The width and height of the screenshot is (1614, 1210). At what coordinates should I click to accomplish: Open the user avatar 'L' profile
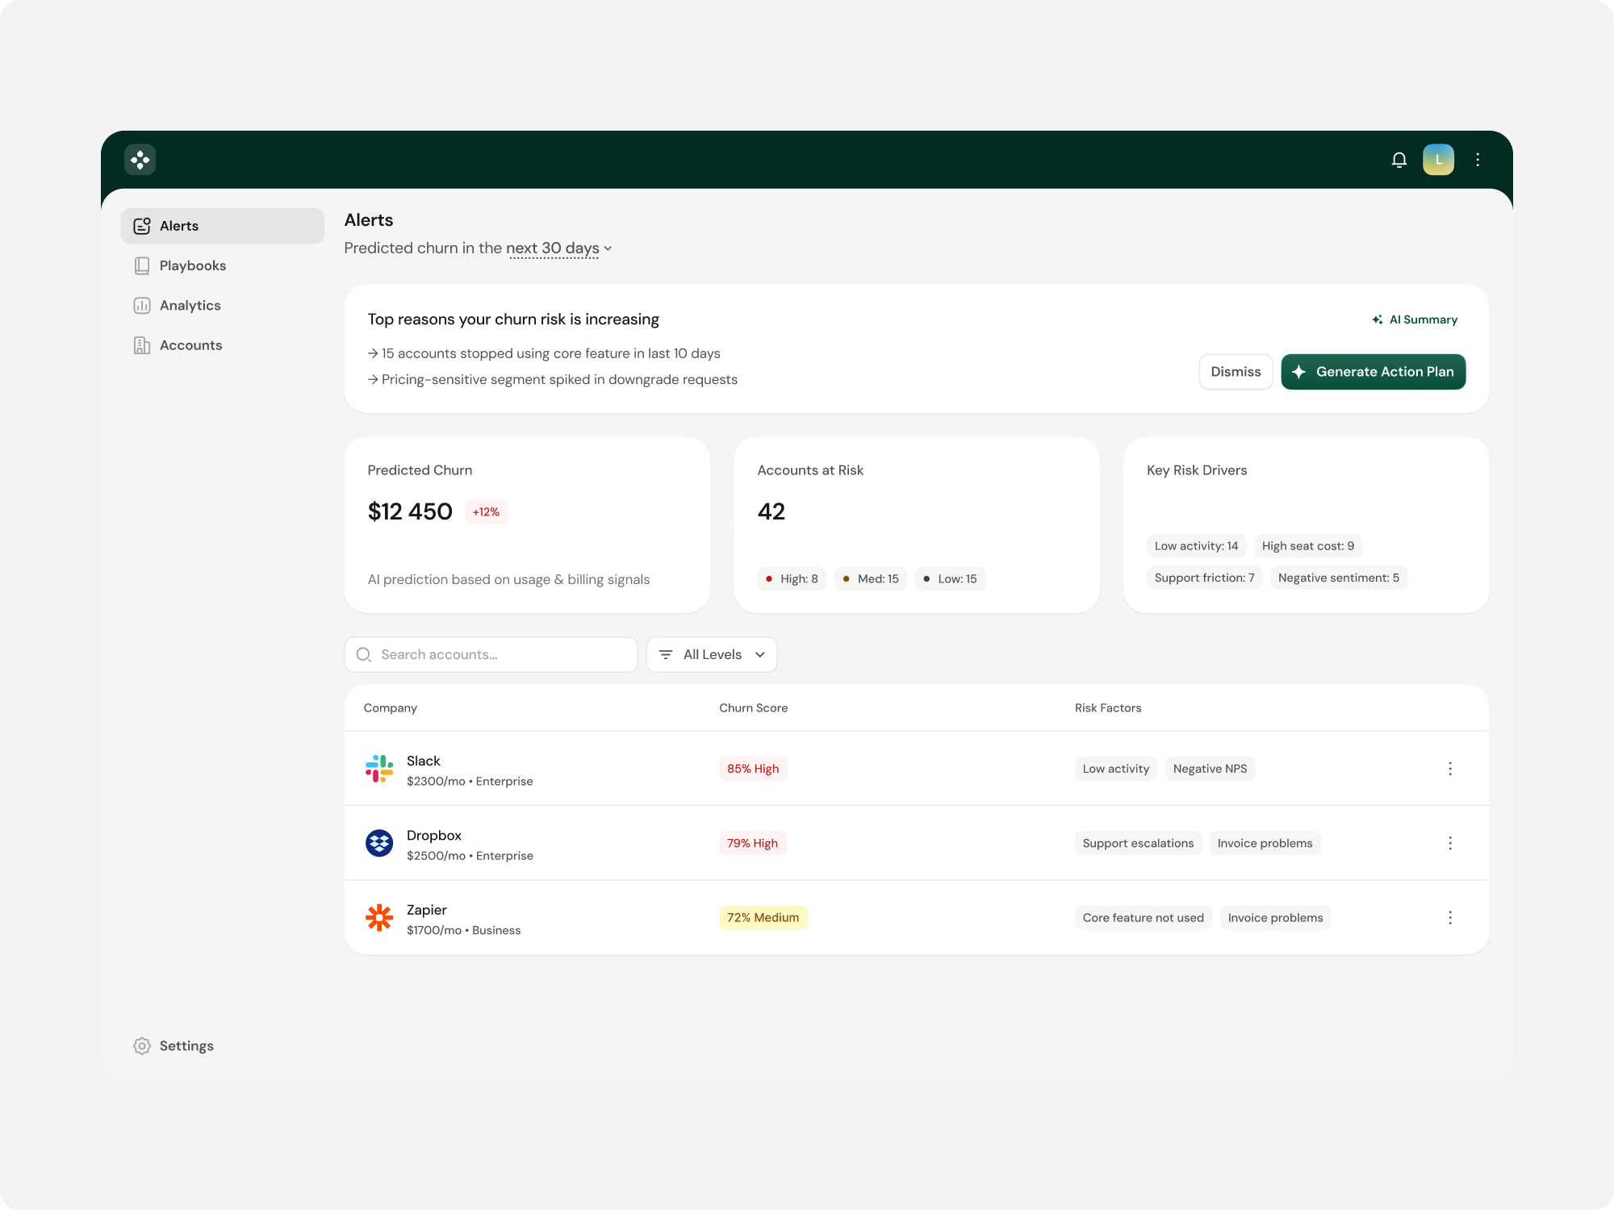coord(1438,160)
